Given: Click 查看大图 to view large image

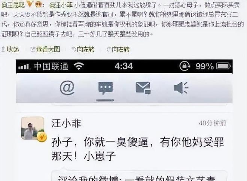Looking at the screenshot, I should coord(45,49).
